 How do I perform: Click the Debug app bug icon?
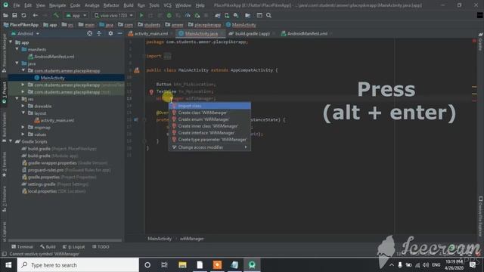(169, 15)
